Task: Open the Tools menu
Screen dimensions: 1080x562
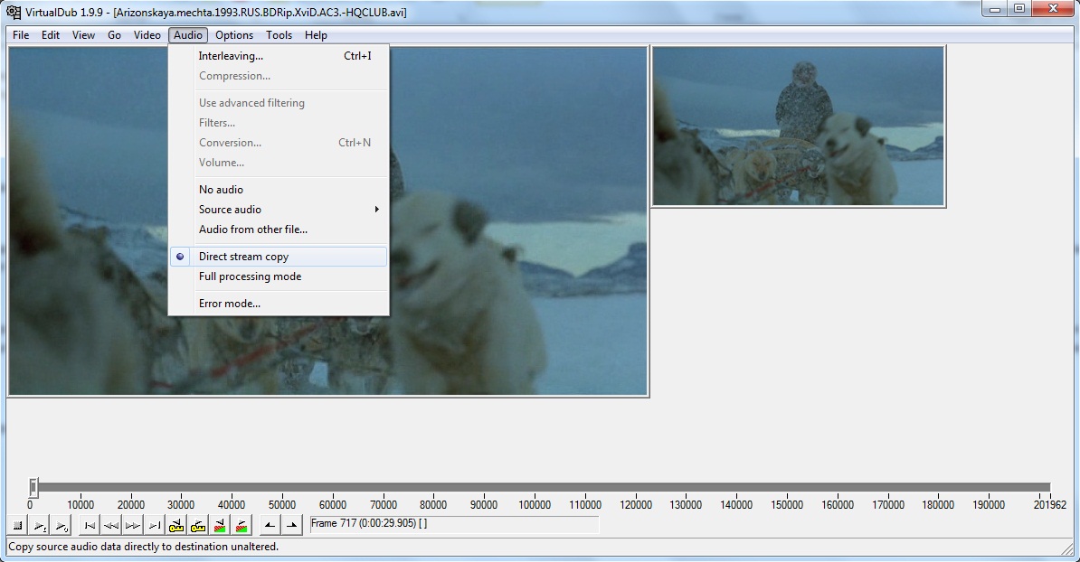Action: tap(279, 35)
